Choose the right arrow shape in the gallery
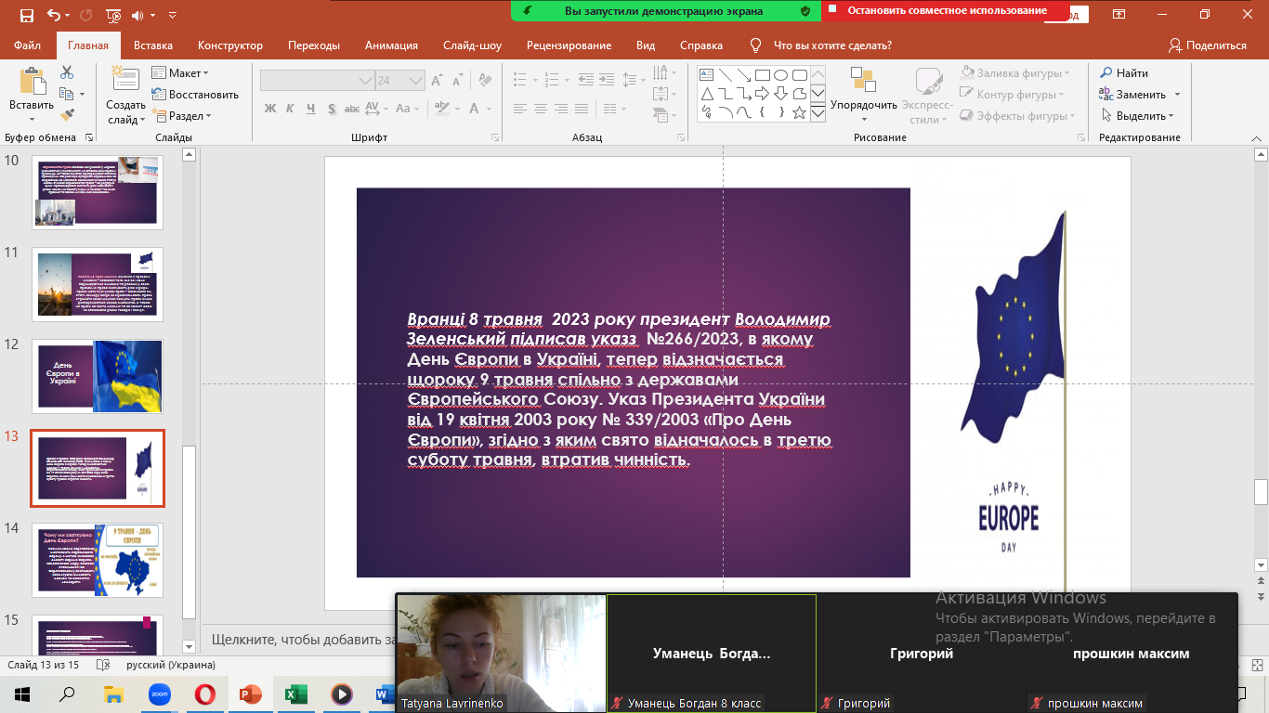 (x=762, y=94)
